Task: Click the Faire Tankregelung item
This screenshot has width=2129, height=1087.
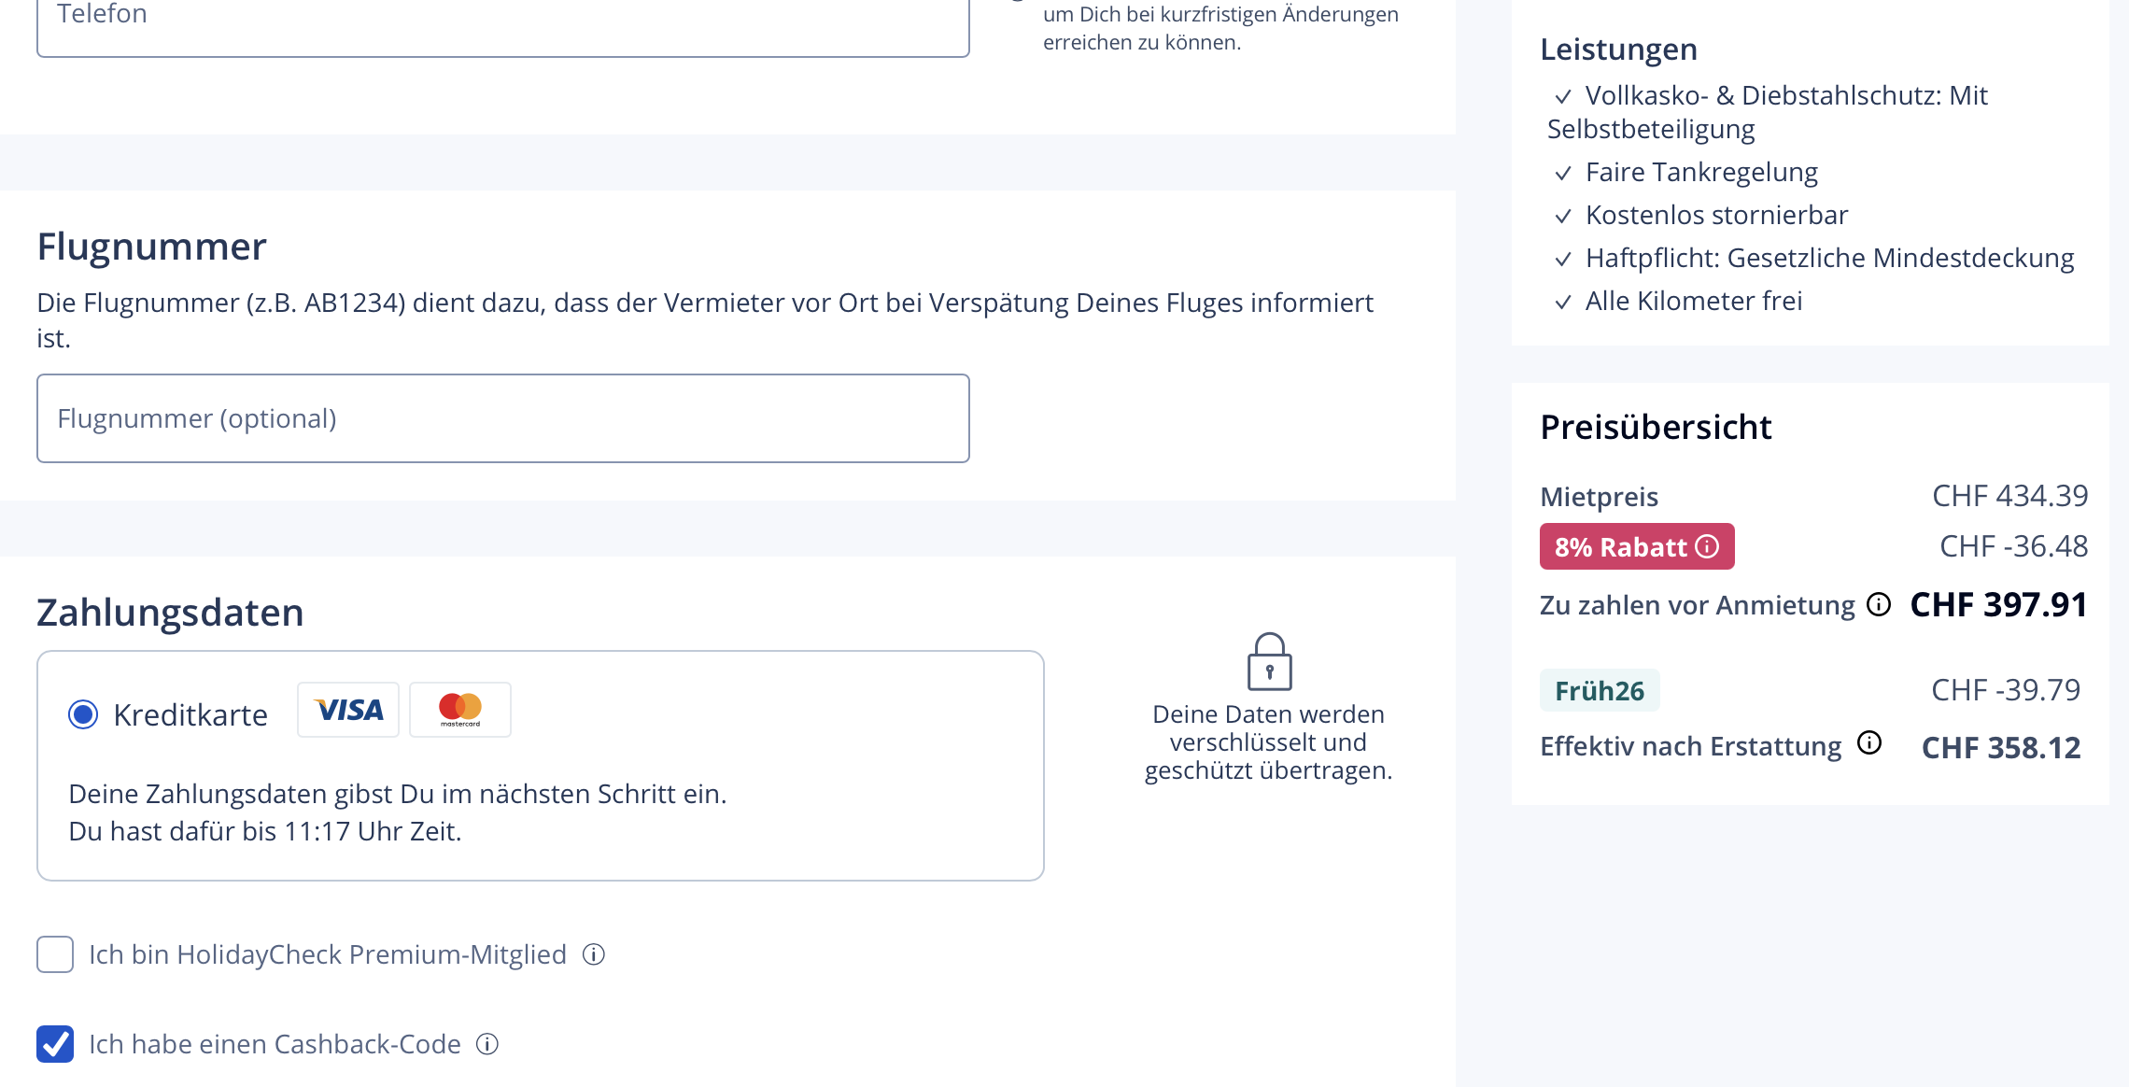Action: coord(1700,172)
